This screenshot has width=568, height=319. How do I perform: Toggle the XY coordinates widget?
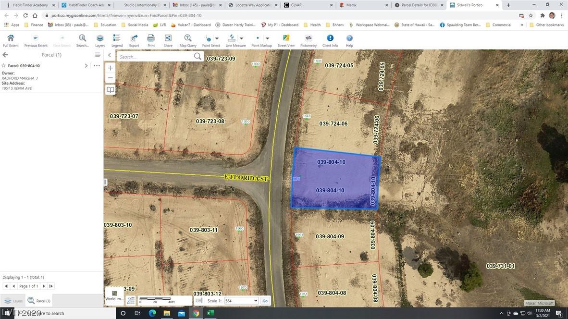pos(131,301)
